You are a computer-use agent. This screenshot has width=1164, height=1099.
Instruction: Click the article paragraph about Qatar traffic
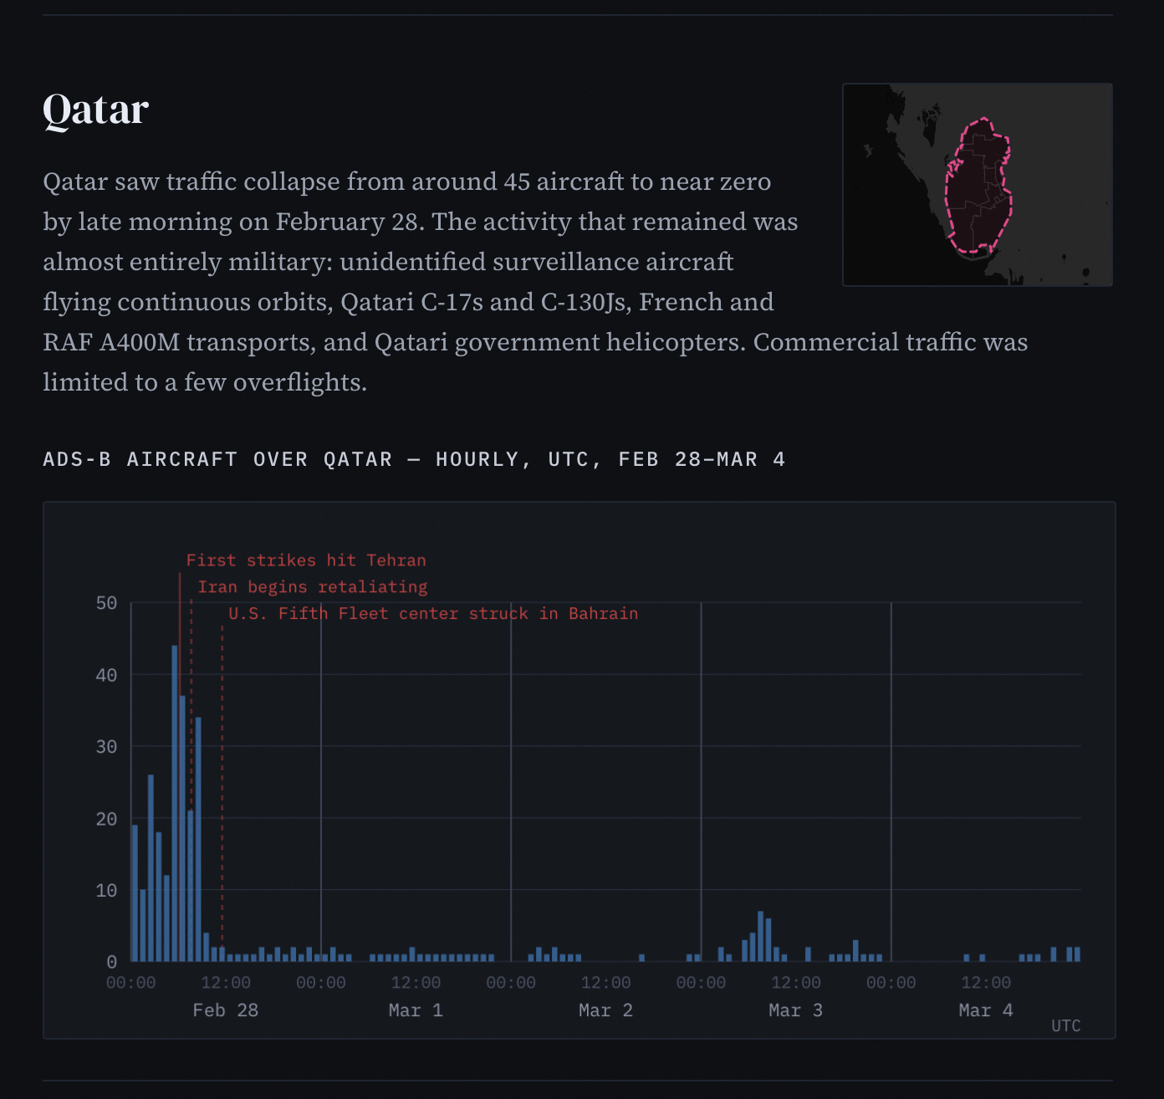click(x=418, y=282)
